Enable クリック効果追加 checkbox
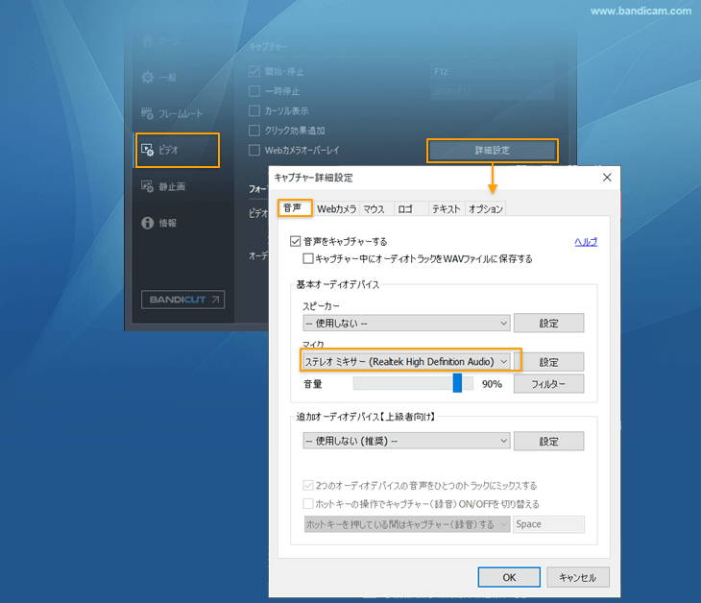 coord(254,131)
